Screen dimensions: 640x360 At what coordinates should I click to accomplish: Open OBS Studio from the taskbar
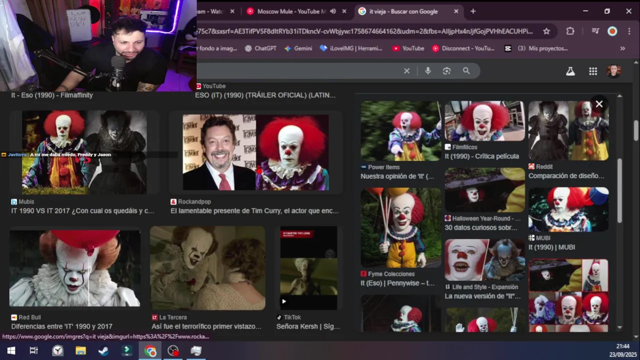click(x=173, y=351)
